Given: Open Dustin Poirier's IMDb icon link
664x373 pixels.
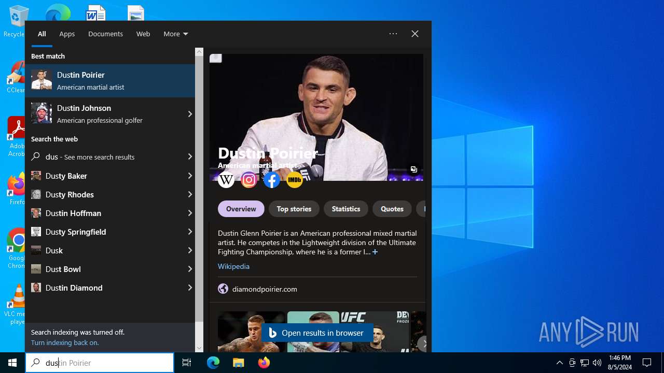Looking at the screenshot, I should click(295, 180).
